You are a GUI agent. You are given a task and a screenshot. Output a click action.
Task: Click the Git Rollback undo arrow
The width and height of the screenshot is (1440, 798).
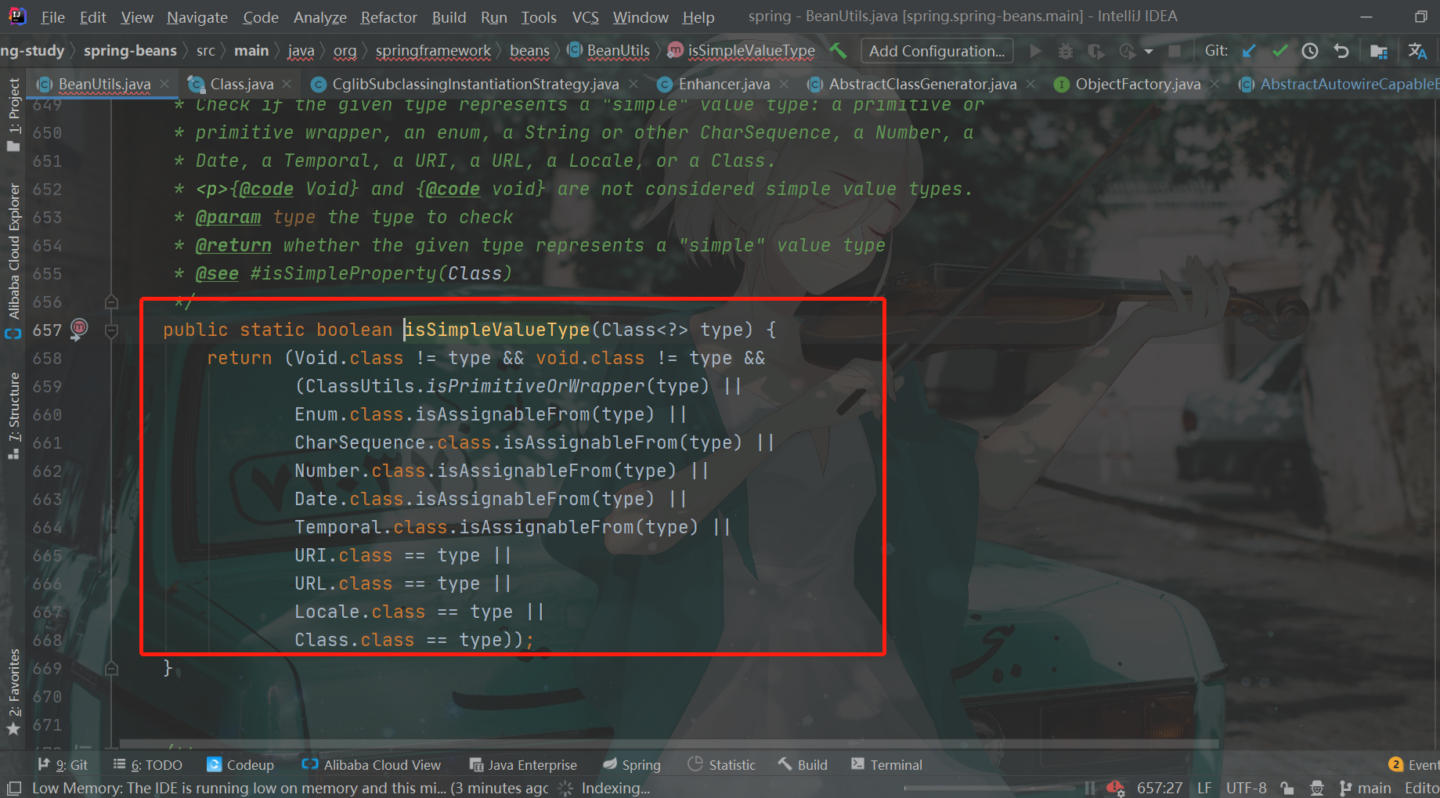pyautogui.click(x=1341, y=51)
